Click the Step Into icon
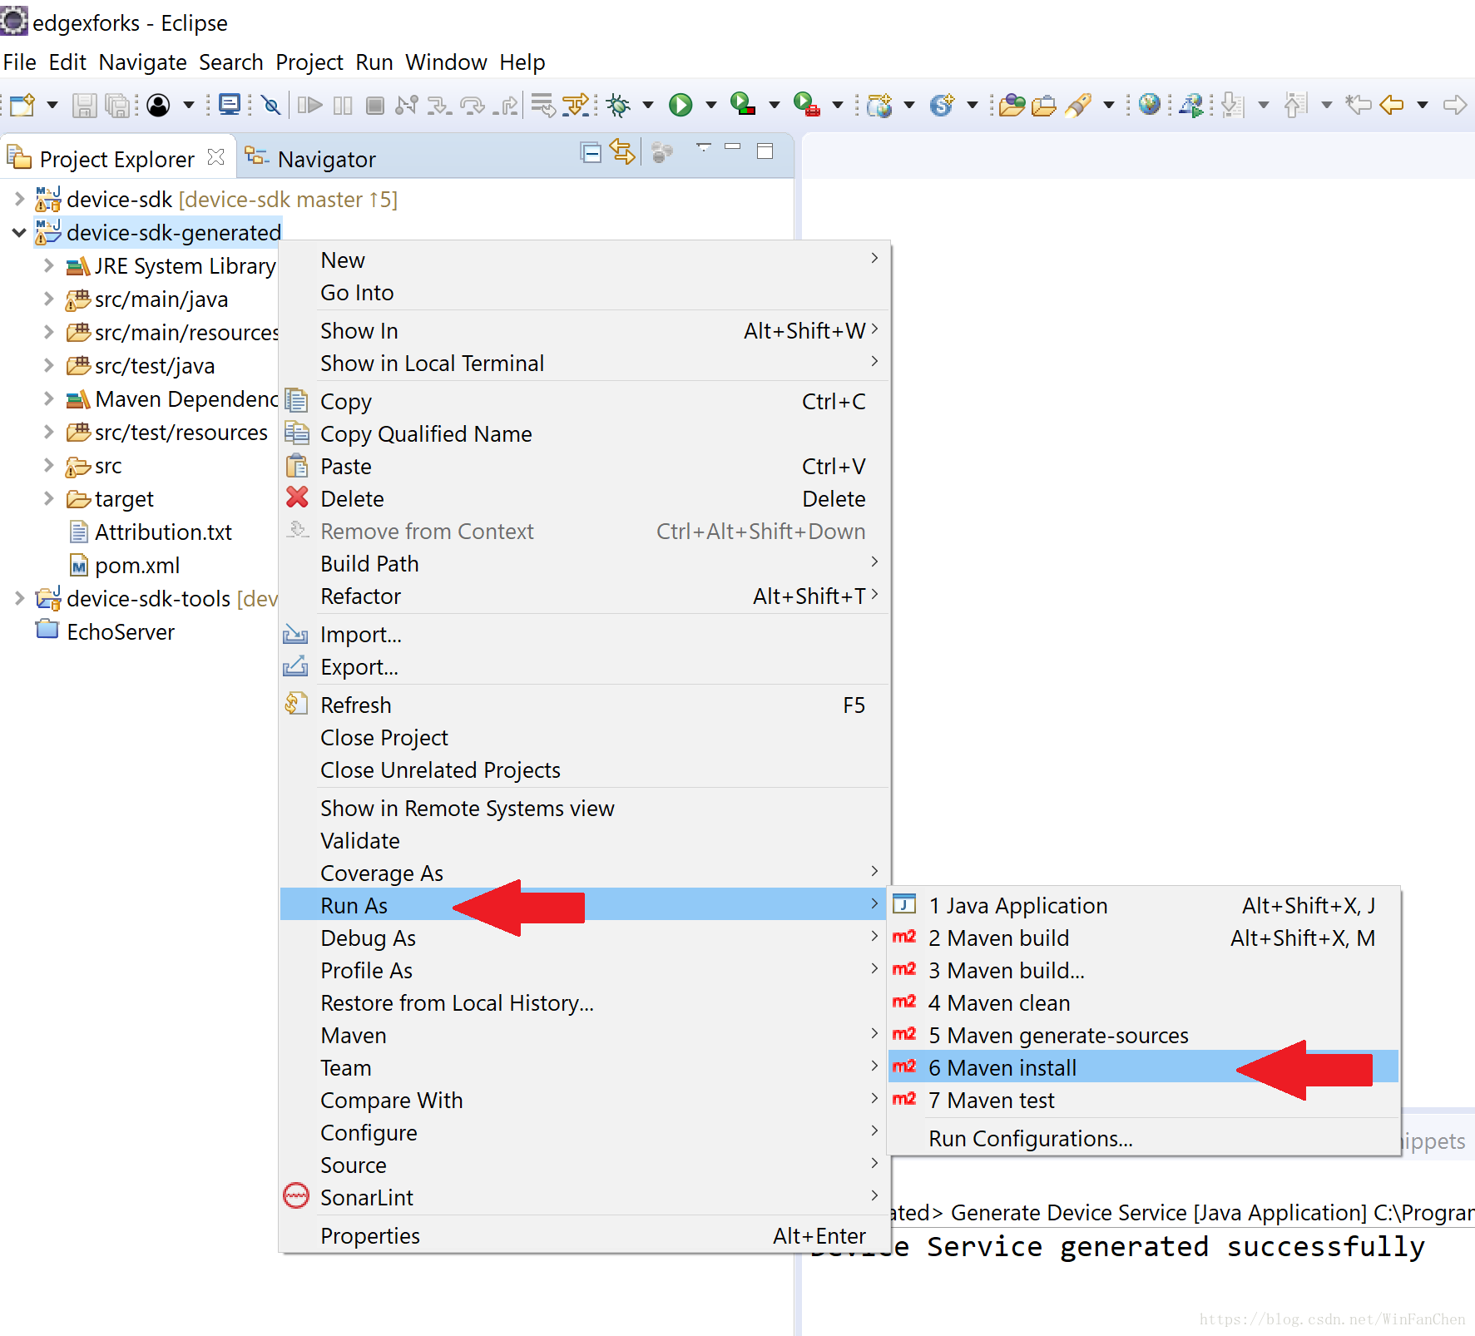Screen dimensions: 1475x1336 click(x=439, y=105)
